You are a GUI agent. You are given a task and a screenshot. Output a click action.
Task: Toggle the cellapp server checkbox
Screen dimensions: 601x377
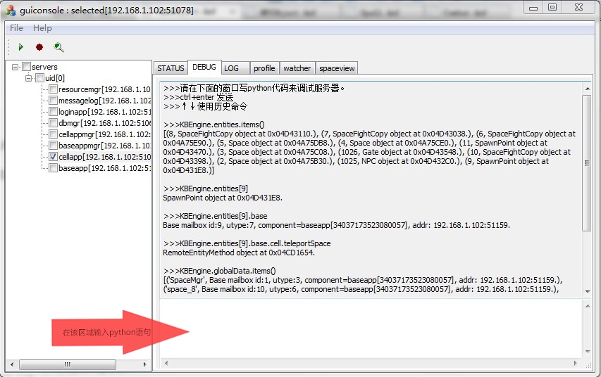(53, 157)
